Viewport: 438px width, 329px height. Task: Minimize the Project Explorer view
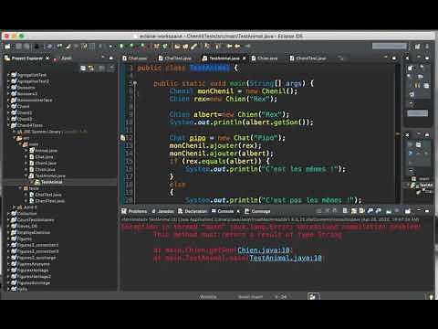[x=103, y=58]
